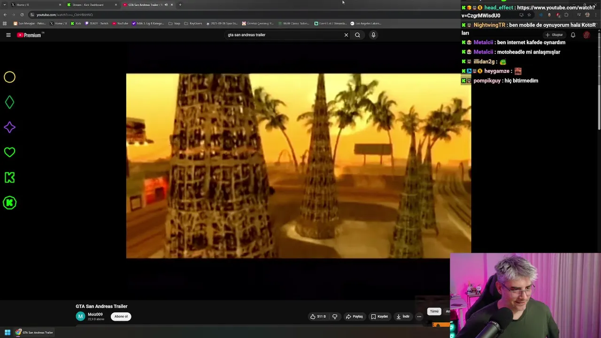601x338 pixels.
Task: Download video with İndir button
Action: (403, 316)
